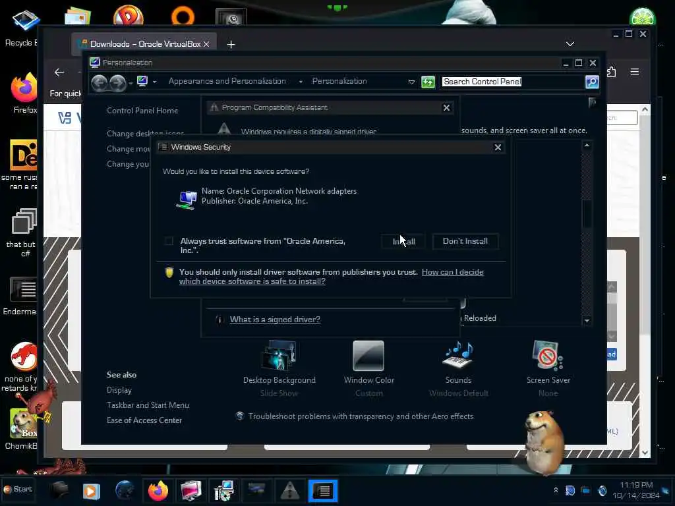Open Ease of Access Center link
675x506 pixels.
pyautogui.click(x=144, y=420)
